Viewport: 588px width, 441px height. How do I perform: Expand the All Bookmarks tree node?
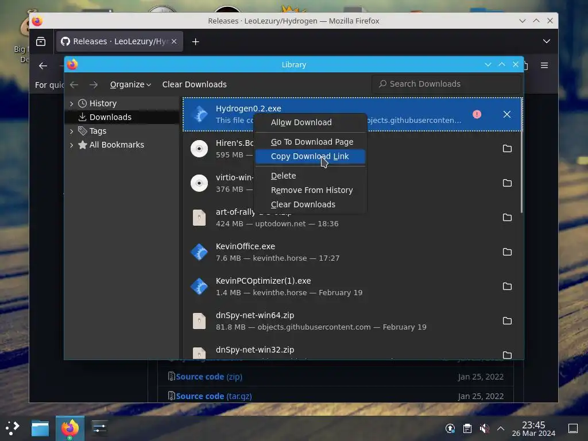[72, 145]
